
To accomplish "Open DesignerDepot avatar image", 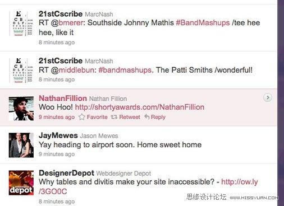I will 21,182.
